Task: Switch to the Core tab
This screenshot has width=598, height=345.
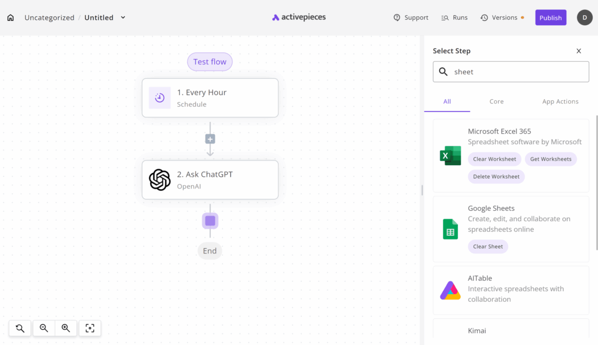Action: tap(496, 102)
